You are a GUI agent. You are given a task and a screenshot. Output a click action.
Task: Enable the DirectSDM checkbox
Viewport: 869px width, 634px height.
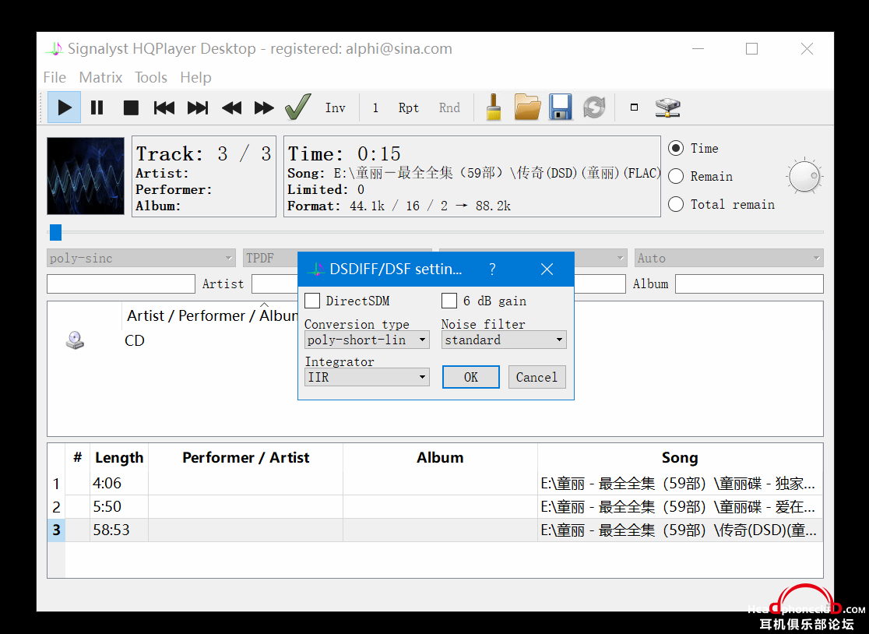[x=312, y=301]
